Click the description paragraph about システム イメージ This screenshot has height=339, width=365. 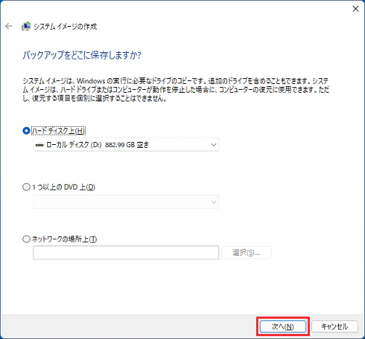pyautogui.click(x=176, y=90)
